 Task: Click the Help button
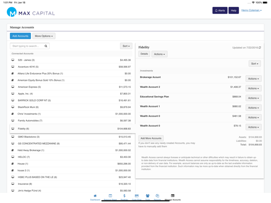pyautogui.click(x=234, y=10)
